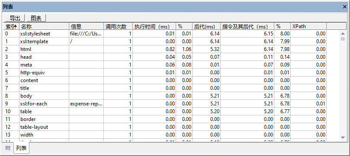Select the title row name
The height and width of the screenshot is (156, 350).
coord(25,88)
